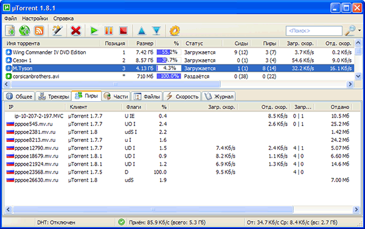The height and width of the screenshot is (229, 365).
Task: Click Wing Commander 55.2% progress bar
Action: (x=169, y=52)
